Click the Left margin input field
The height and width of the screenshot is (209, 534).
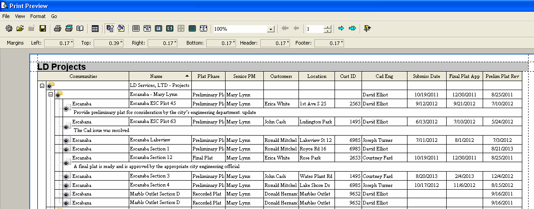point(59,43)
